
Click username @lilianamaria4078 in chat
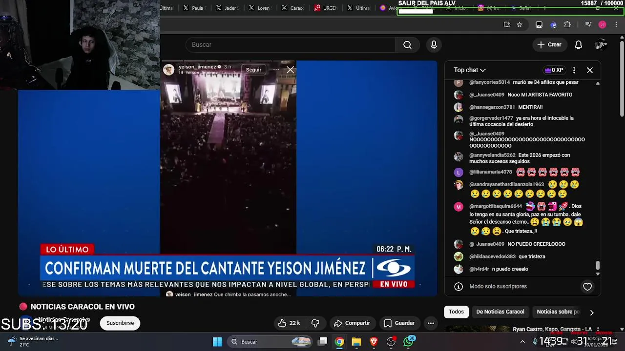tap(490, 172)
